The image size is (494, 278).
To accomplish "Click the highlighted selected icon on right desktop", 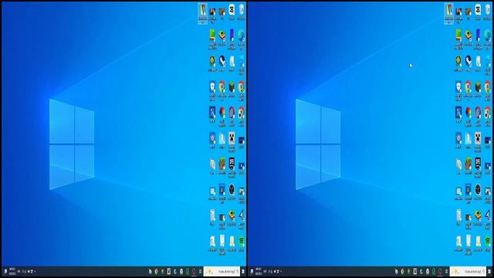I will pos(448,14).
